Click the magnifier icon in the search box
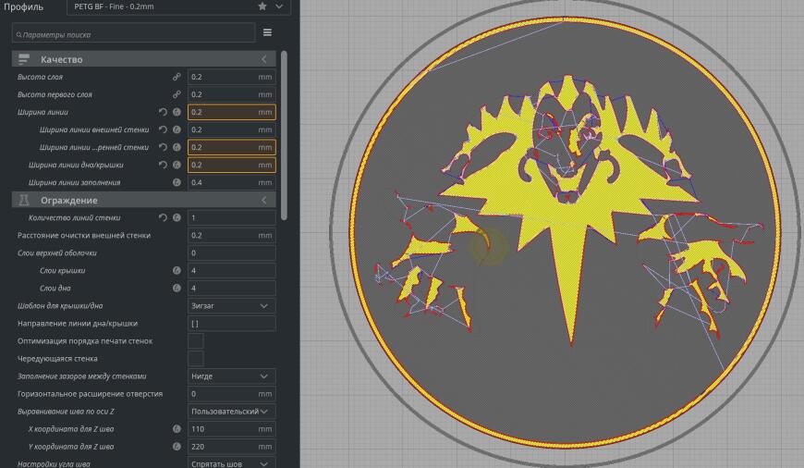Screen dimensions: 804x468 point(19,35)
